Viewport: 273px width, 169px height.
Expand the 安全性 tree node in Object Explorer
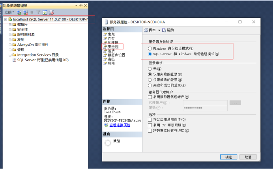[x=10, y=30]
